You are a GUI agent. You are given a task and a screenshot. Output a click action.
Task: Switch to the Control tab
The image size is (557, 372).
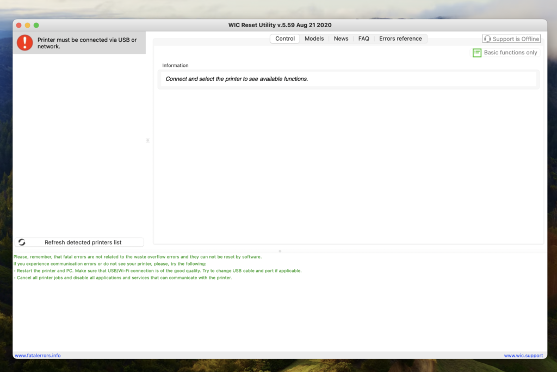tap(285, 39)
